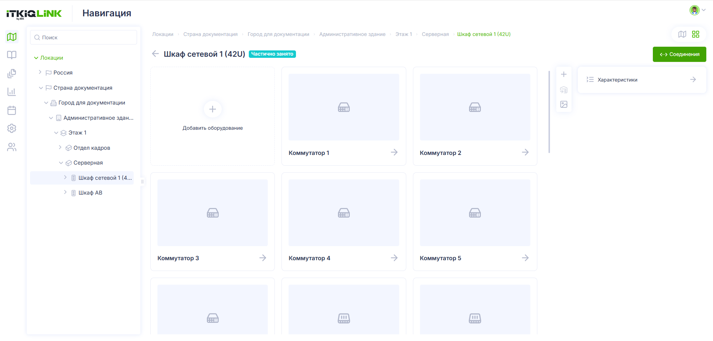713x341 pixels.
Task: Open the calendar sidebar icon
Action: 12,110
